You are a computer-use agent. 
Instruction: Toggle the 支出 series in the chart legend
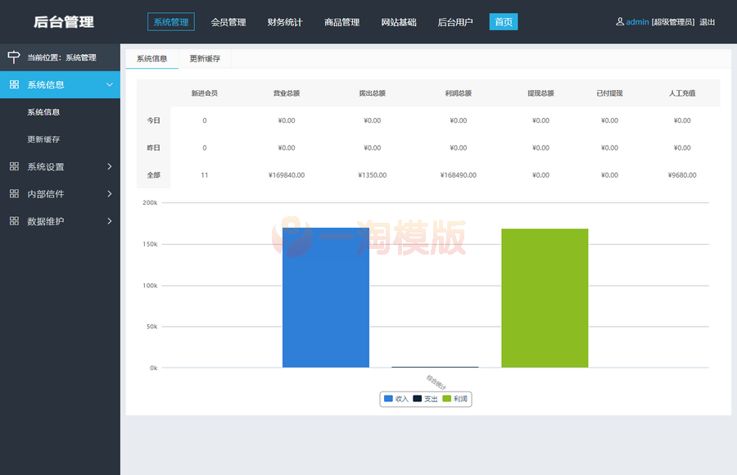pyautogui.click(x=425, y=399)
